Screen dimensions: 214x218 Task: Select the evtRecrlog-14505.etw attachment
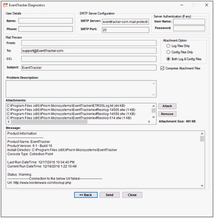[x=71, y=110]
